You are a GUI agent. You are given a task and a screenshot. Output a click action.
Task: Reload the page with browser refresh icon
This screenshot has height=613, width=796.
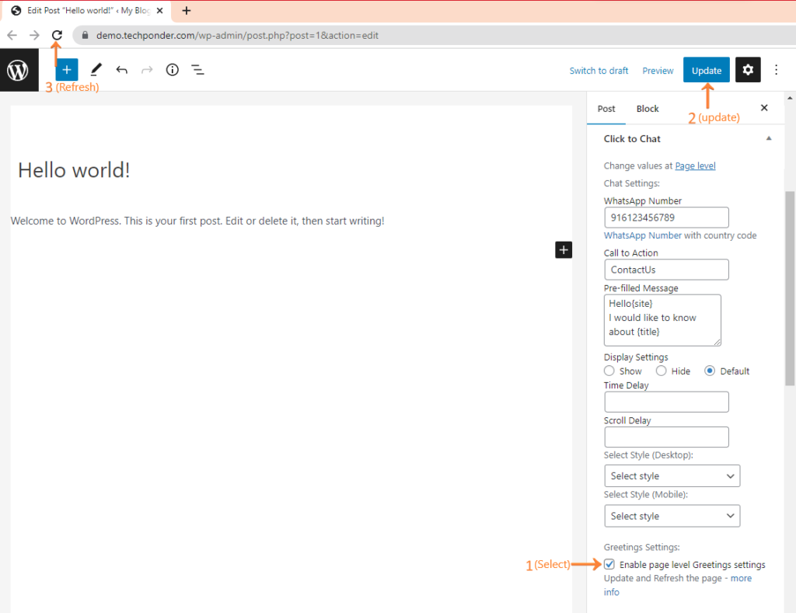pos(57,35)
